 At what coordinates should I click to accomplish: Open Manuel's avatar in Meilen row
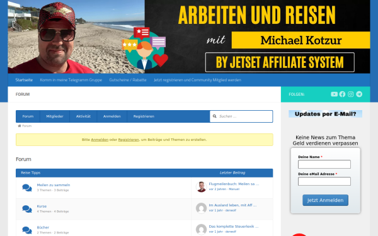202,187
